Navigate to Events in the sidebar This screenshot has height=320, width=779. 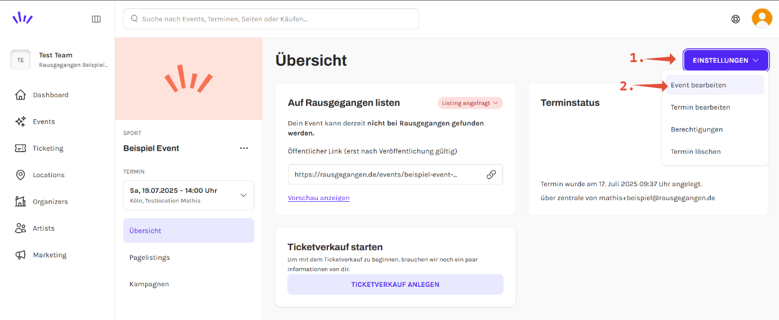(x=44, y=121)
